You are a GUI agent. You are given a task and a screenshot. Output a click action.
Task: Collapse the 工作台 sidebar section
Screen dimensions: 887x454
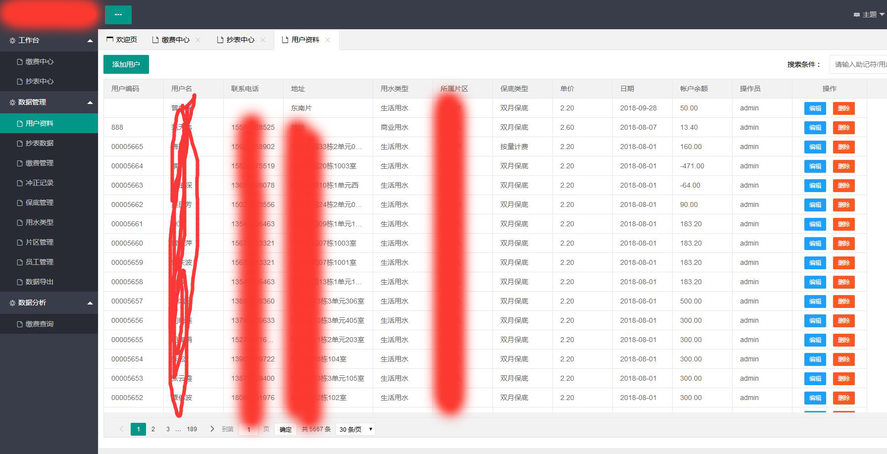click(90, 40)
